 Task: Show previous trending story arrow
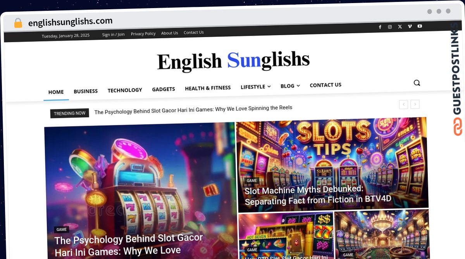[403, 104]
